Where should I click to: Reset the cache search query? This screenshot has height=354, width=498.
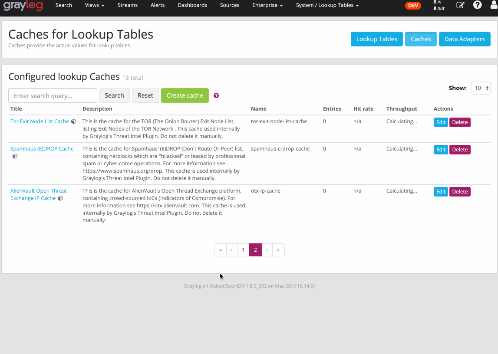tap(145, 95)
